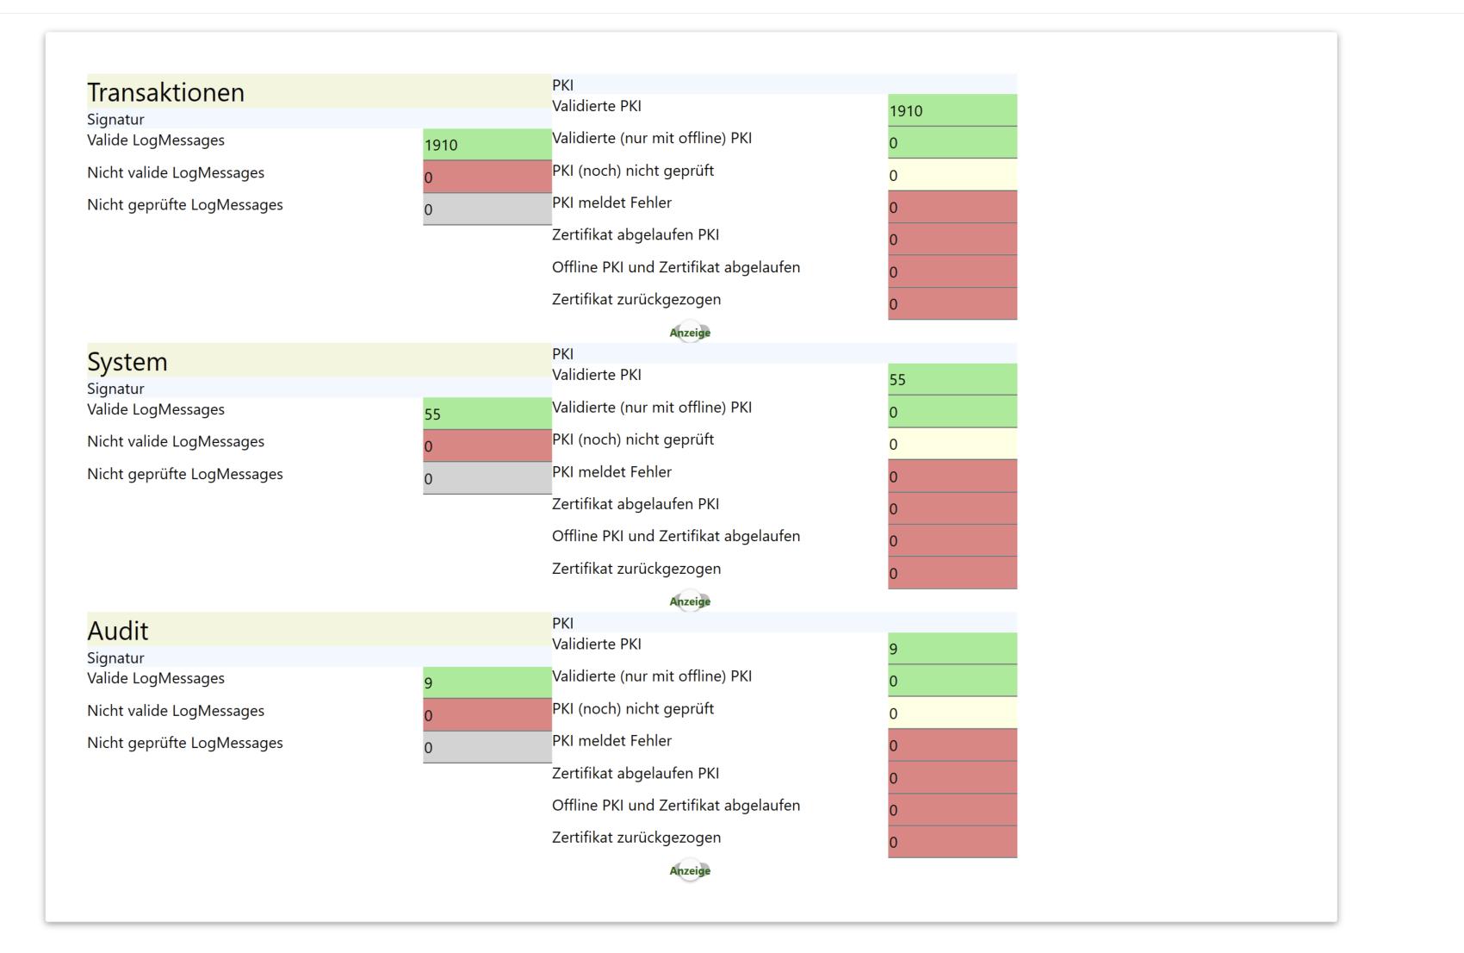This screenshot has width=1464, height=953.
Task: Click Transaktionen PKI meldet Fehler value
Action: (x=952, y=207)
